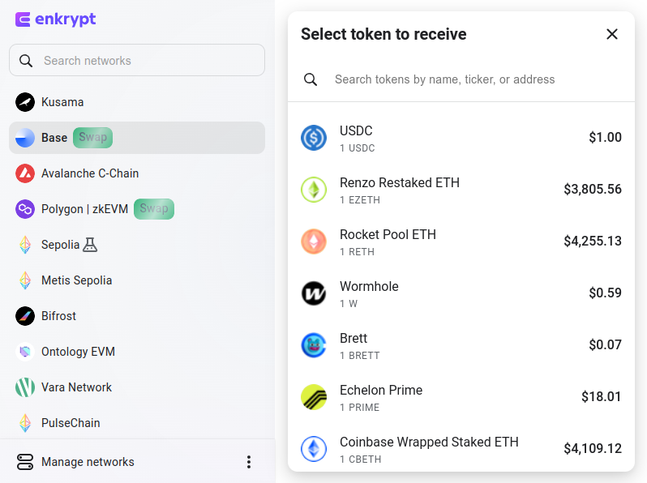Select Wormhole token name
The image size is (647, 483).
369,286
